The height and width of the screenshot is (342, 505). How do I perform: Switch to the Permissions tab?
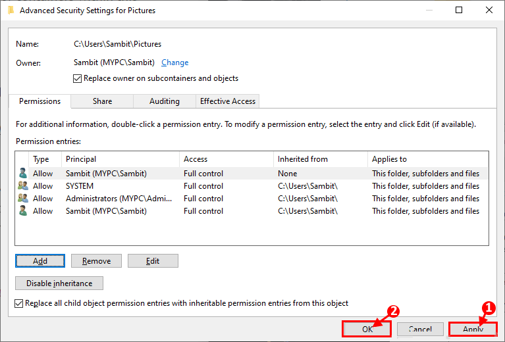click(x=40, y=101)
